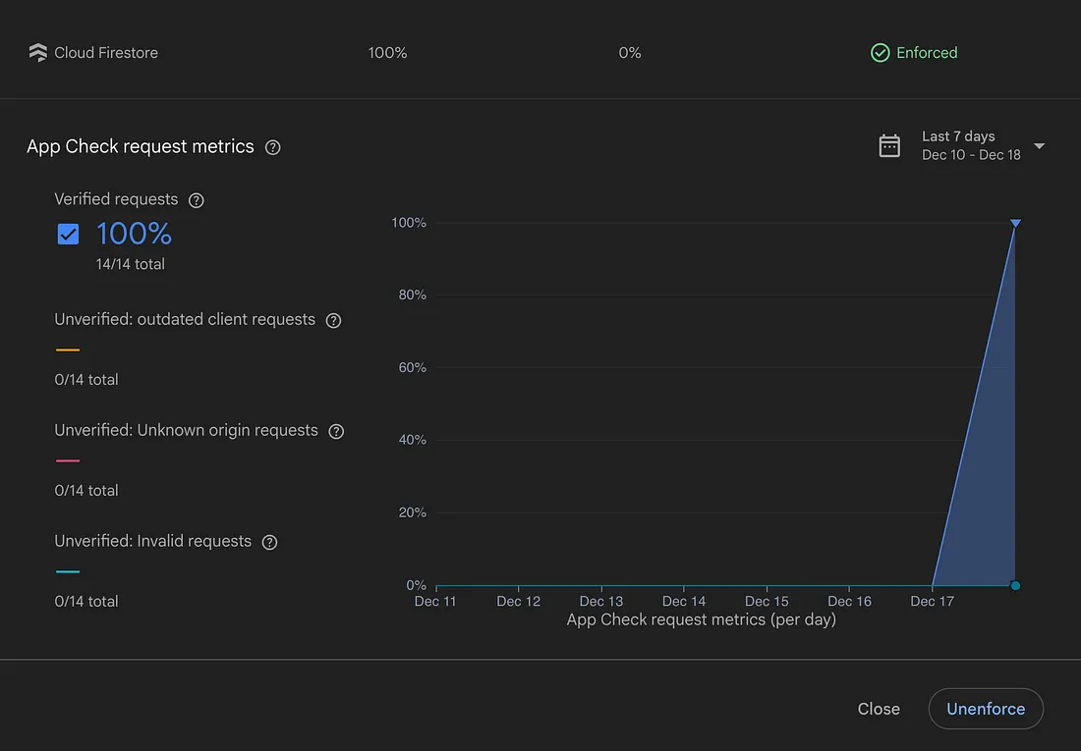The width and height of the screenshot is (1081, 751).
Task: Open help icon for Invalid requests
Action: click(x=269, y=542)
